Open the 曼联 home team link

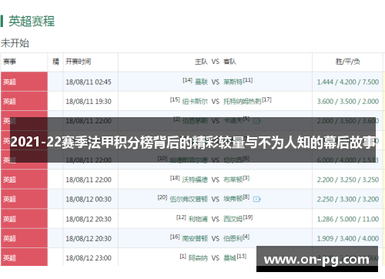[201, 82]
